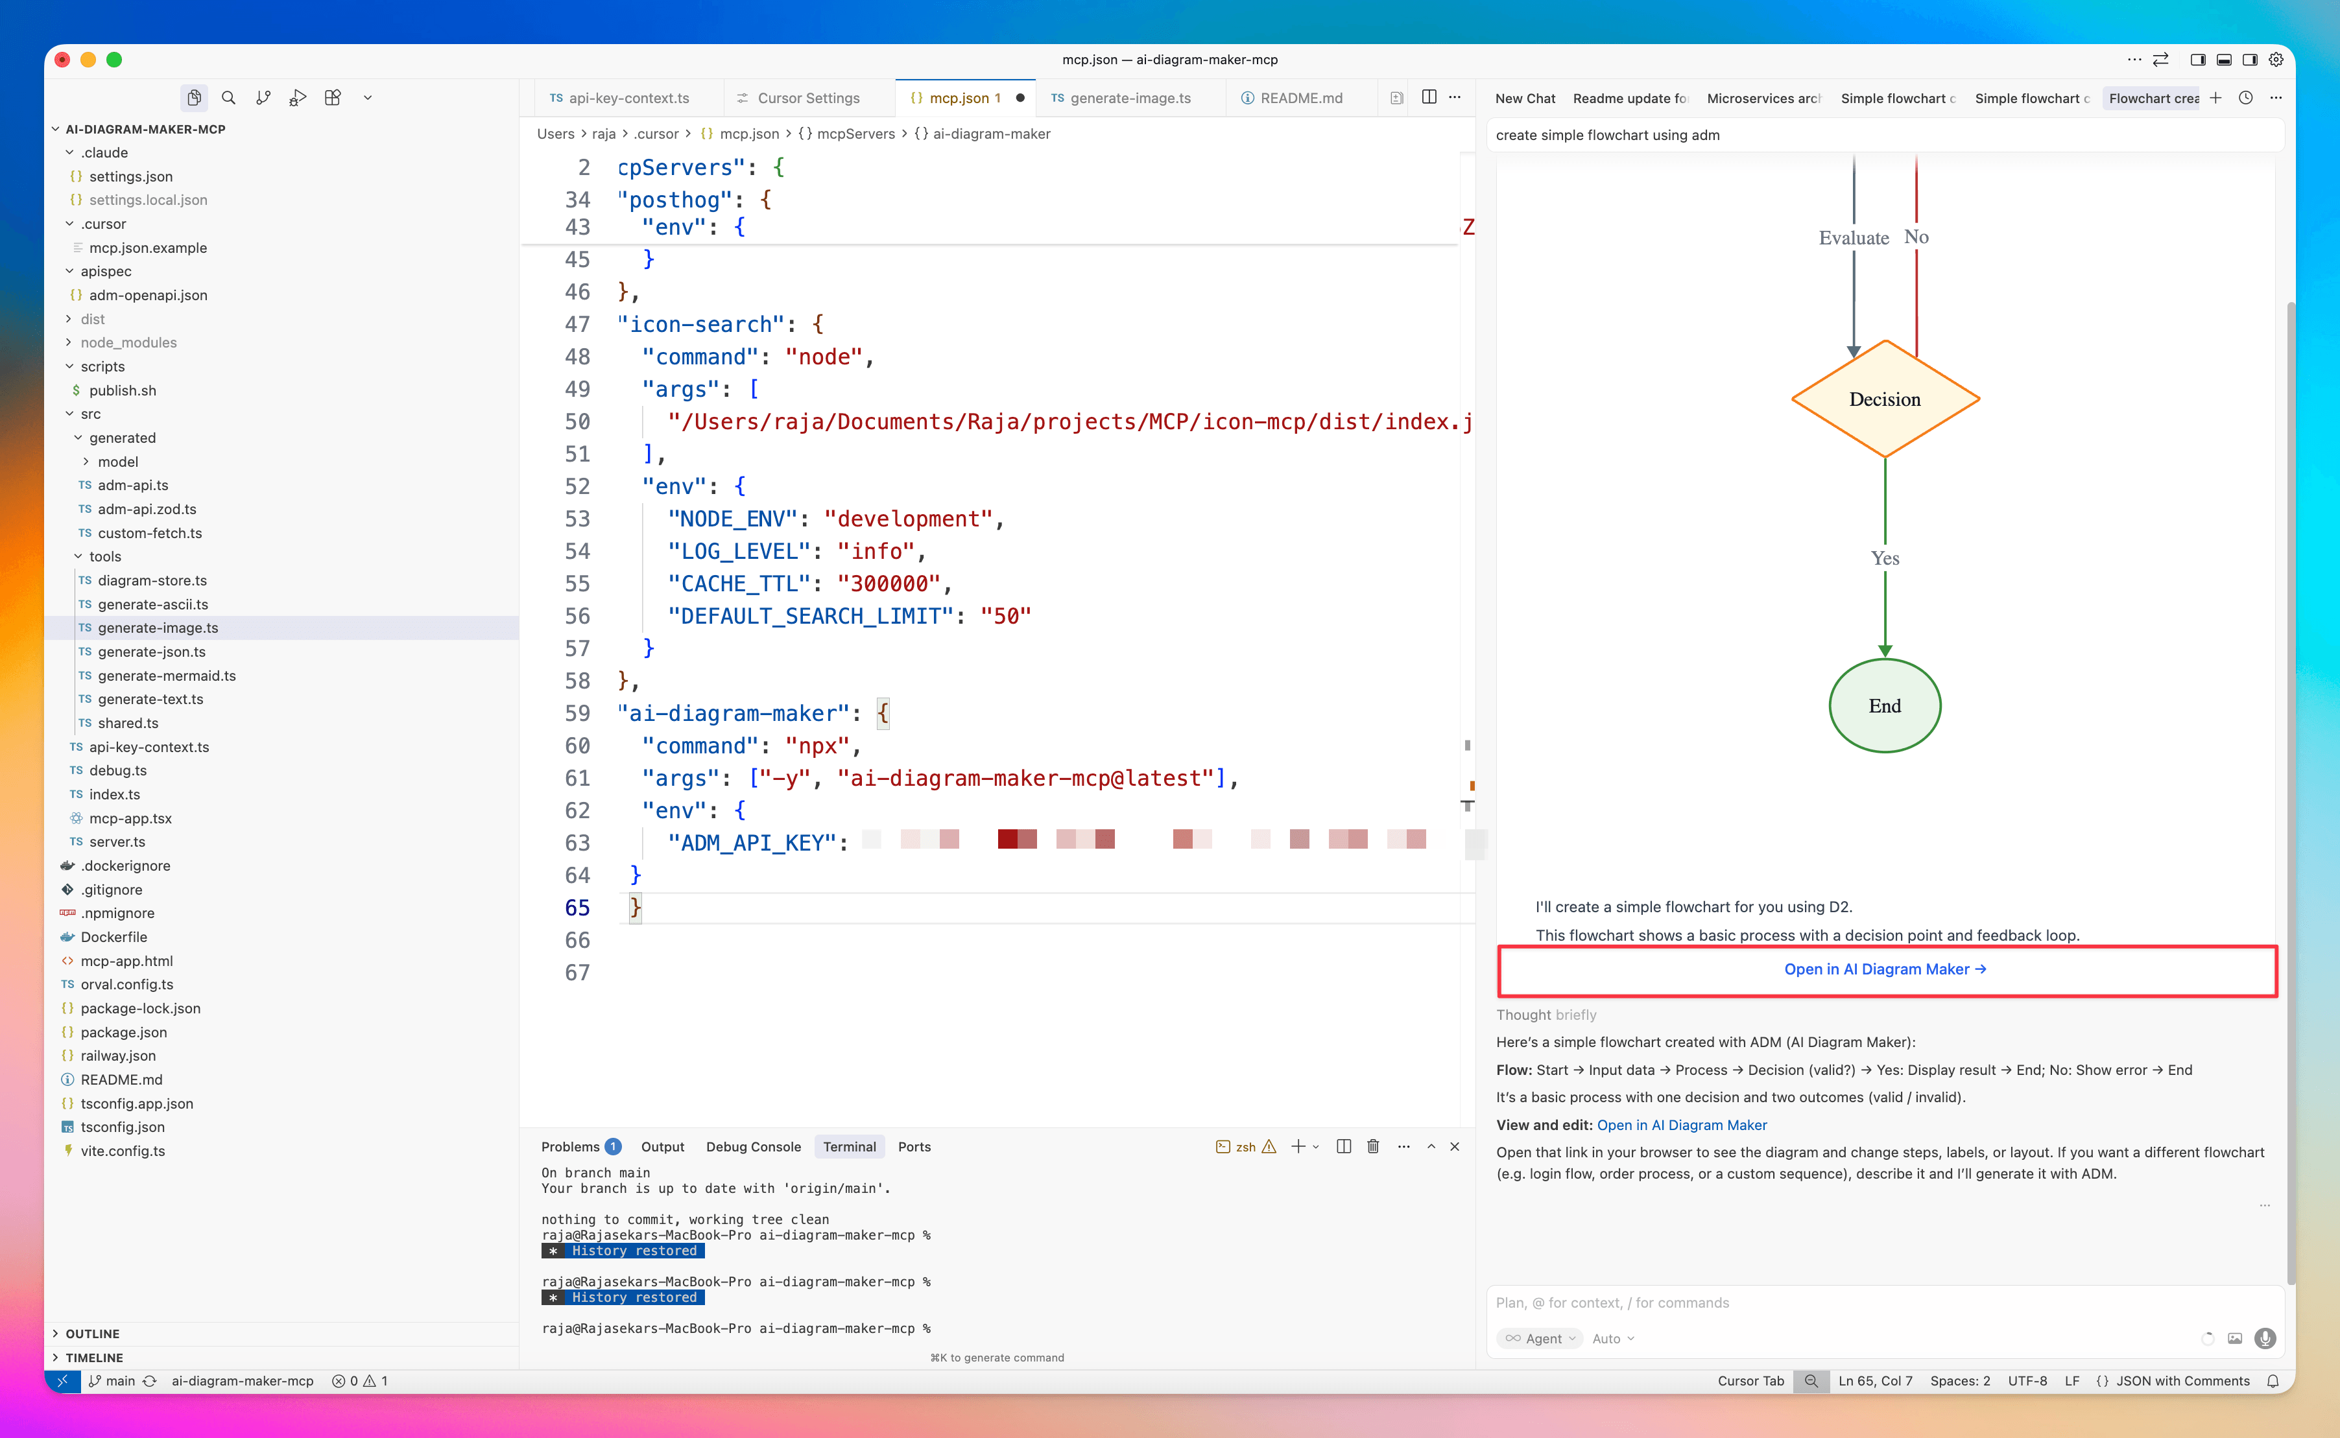Screen dimensions: 2340x1438
Task: Attach an image using the camera icon
Action: 2236,1338
